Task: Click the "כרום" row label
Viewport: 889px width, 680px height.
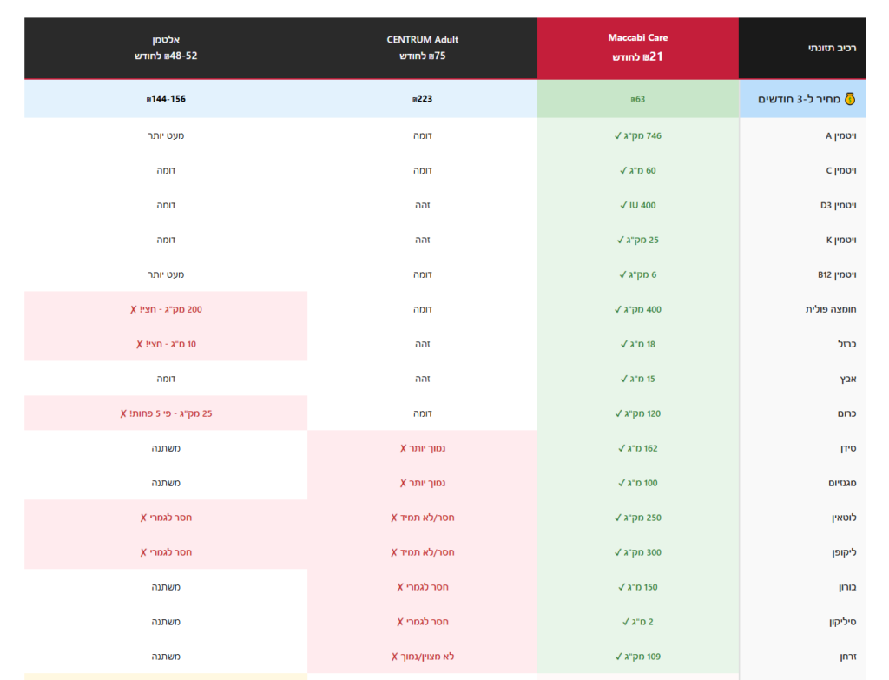Action: click(847, 413)
